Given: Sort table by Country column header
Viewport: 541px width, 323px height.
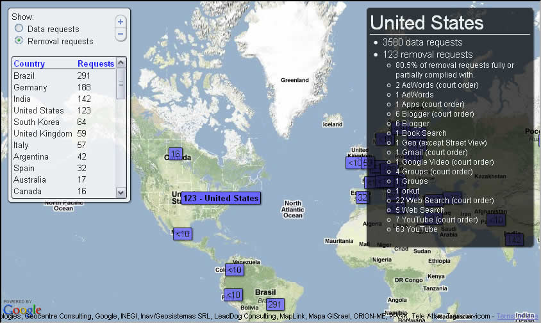Looking at the screenshot, I should [x=29, y=63].
